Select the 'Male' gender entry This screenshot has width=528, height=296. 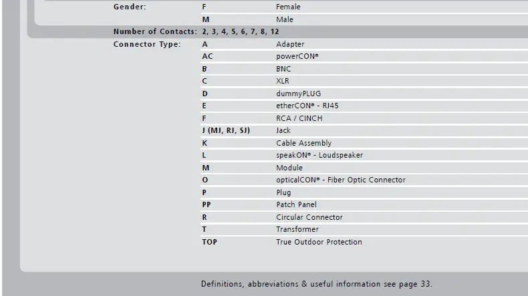pos(285,19)
